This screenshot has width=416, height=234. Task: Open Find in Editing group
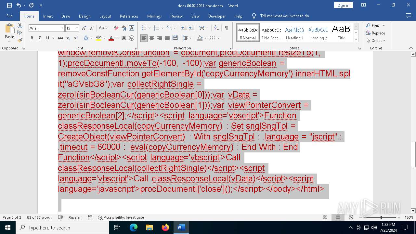tap(372, 25)
